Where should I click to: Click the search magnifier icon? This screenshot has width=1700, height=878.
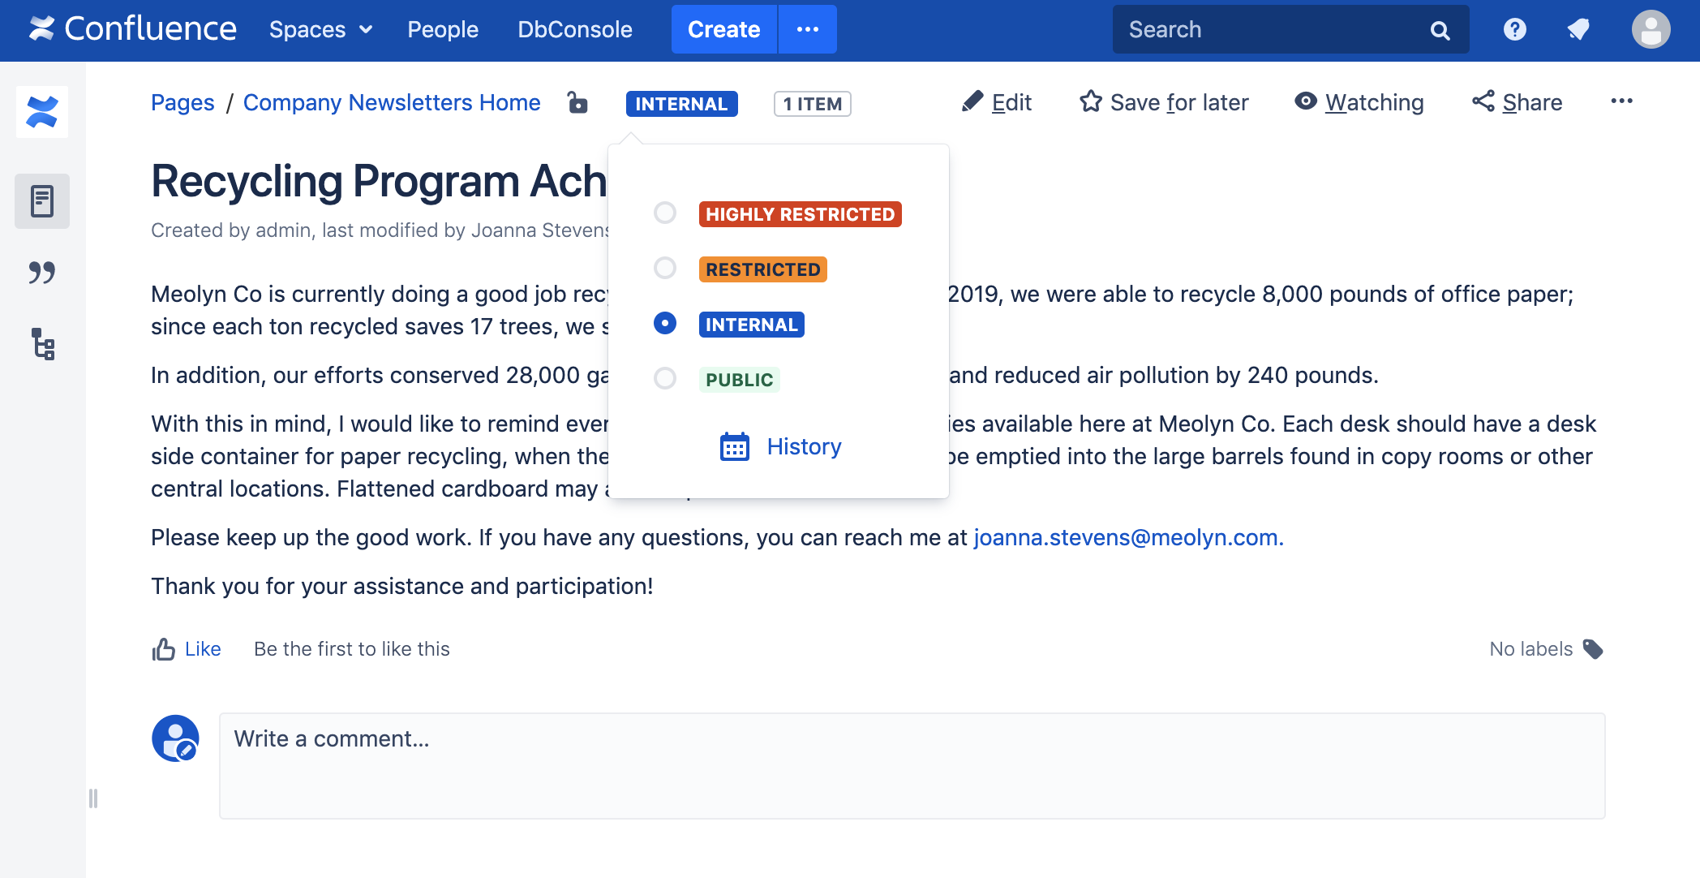click(x=1440, y=30)
